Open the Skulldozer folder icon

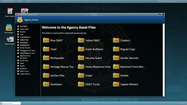tap(46, 84)
